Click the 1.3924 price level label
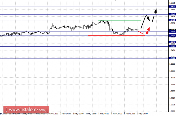Screen dimensions: 176x116 (x=172, y=7)
